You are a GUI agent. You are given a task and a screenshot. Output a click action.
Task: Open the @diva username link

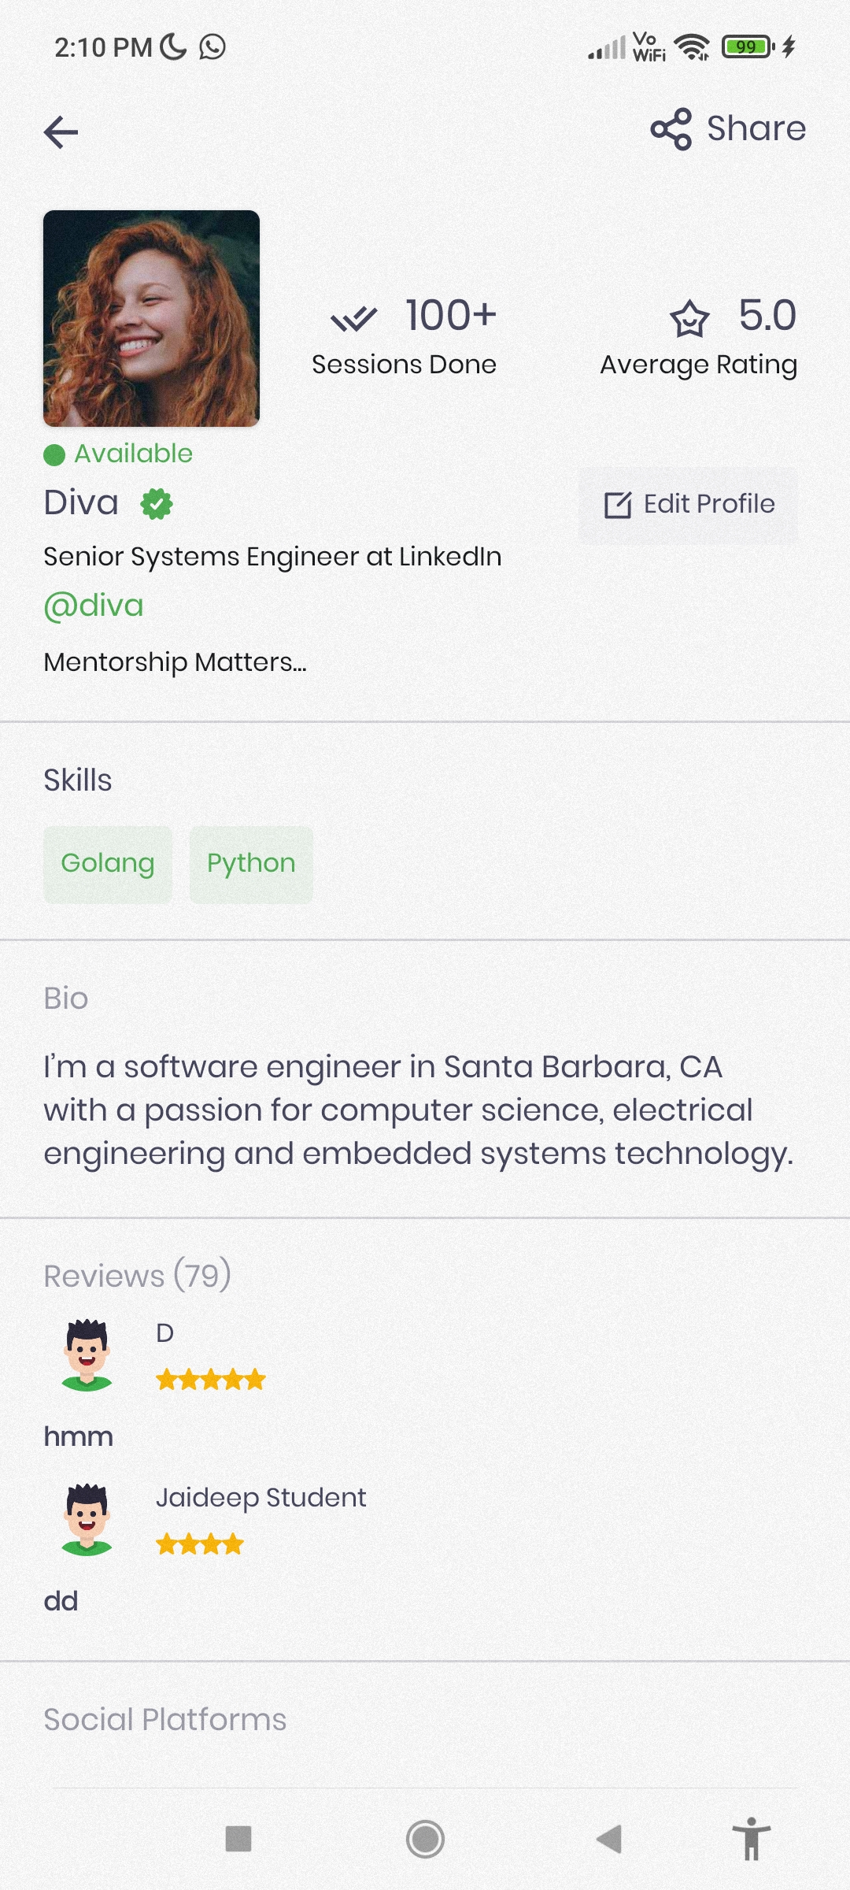point(93,605)
